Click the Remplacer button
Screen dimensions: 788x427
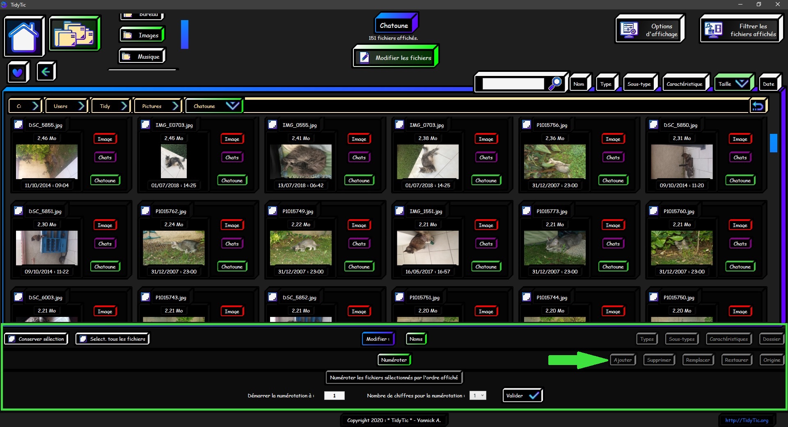(698, 360)
